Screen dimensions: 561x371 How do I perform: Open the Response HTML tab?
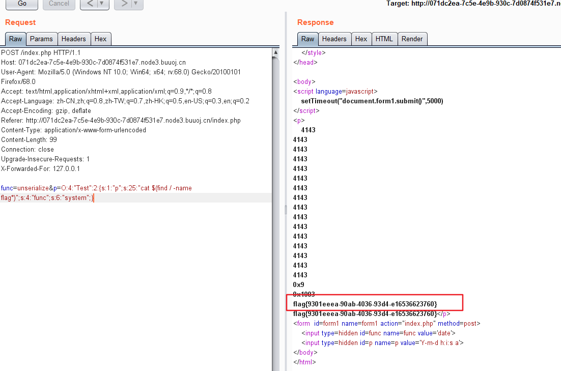(x=384, y=39)
